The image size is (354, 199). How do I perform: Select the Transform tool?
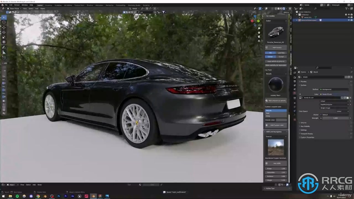point(4,42)
